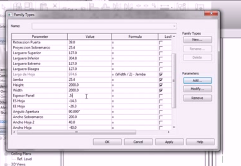Toggle lock for ES Hoja
The width and height of the screenshot is (241, 166).
(161, 101)
